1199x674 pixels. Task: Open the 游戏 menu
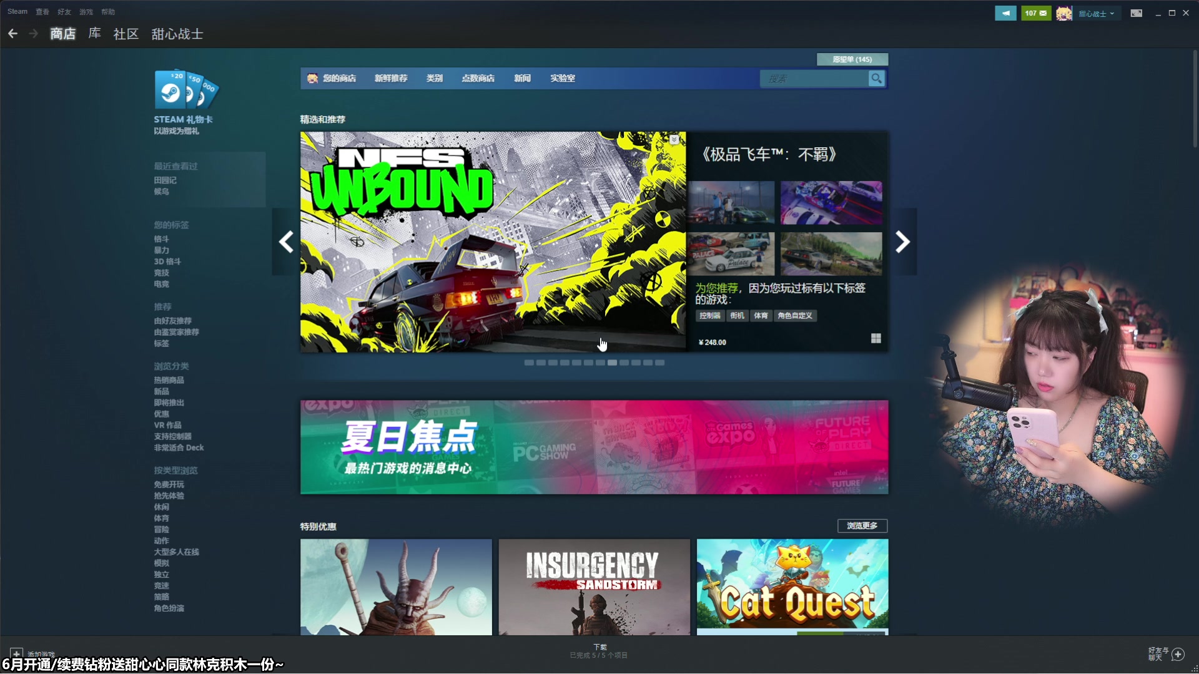86,12
